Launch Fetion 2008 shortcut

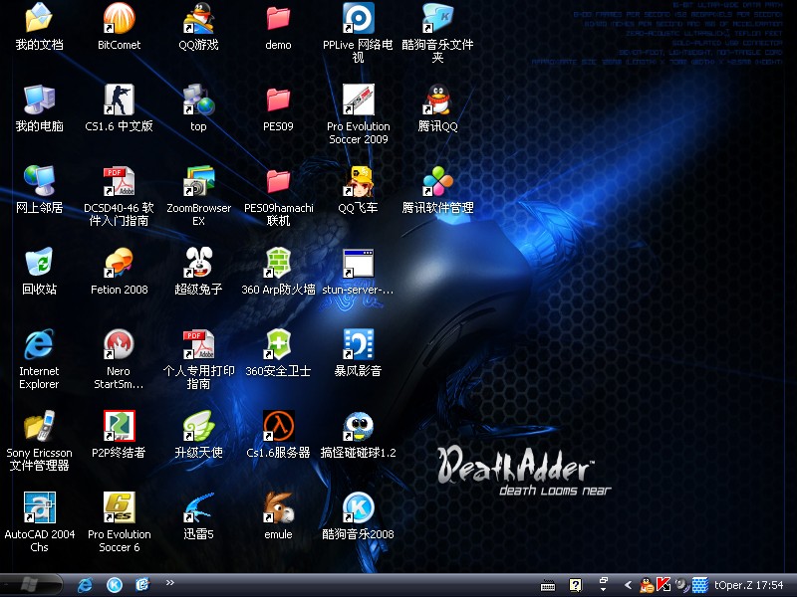[119, 263]
